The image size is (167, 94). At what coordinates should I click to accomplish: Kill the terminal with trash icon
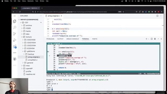click(x=155, y=39)
